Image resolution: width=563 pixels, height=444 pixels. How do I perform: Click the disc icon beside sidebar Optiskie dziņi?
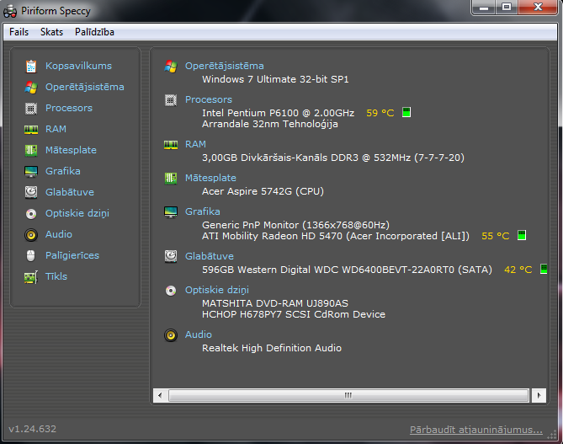[31, 214]
